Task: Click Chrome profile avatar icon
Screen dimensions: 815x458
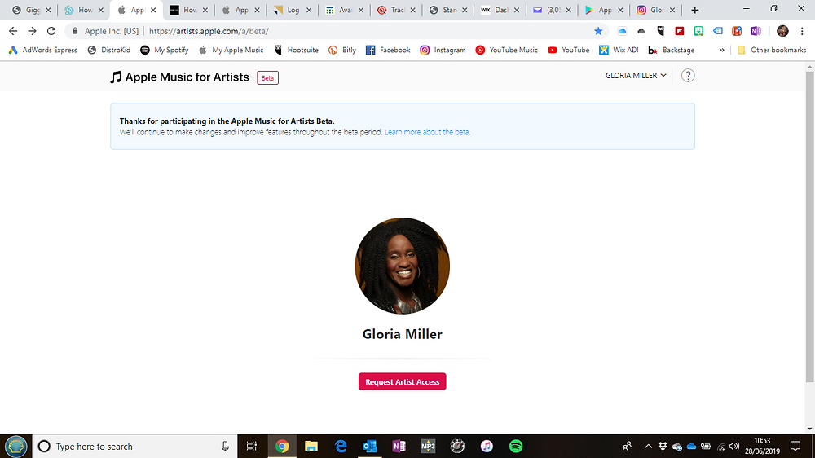Action: pos(782,31)
